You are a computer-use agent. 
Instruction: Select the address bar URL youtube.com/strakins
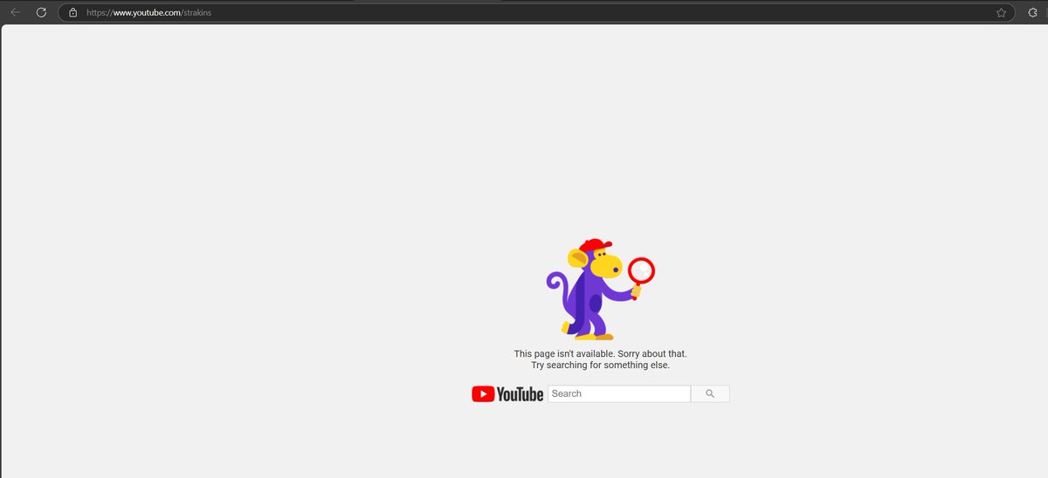148,13
